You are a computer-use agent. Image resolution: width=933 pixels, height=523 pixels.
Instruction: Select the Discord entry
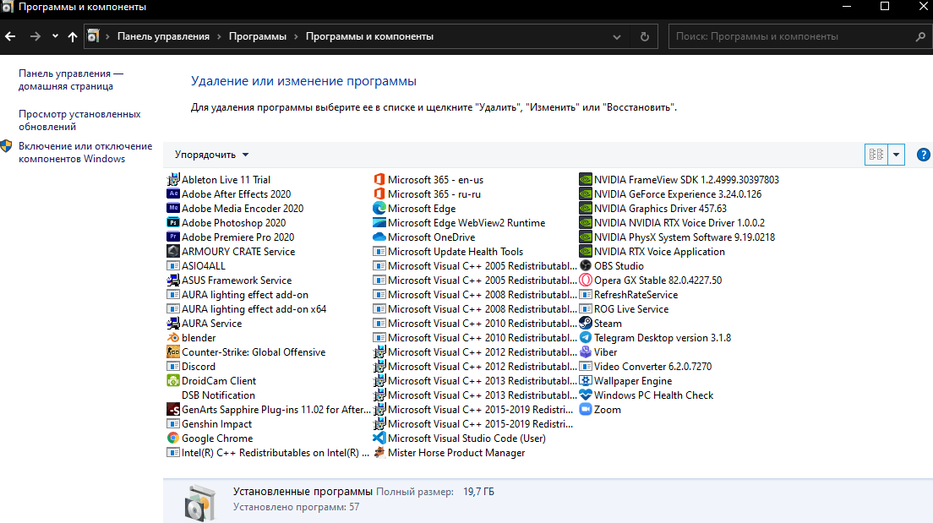point(191,367)
